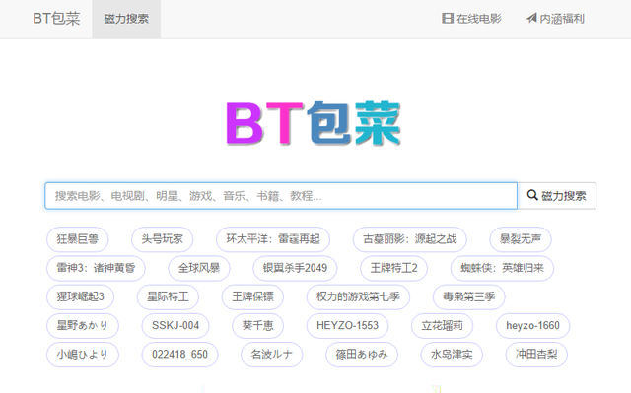
Task: Click the 篠田あゆみ tag
Action: (x=362, y=355)
